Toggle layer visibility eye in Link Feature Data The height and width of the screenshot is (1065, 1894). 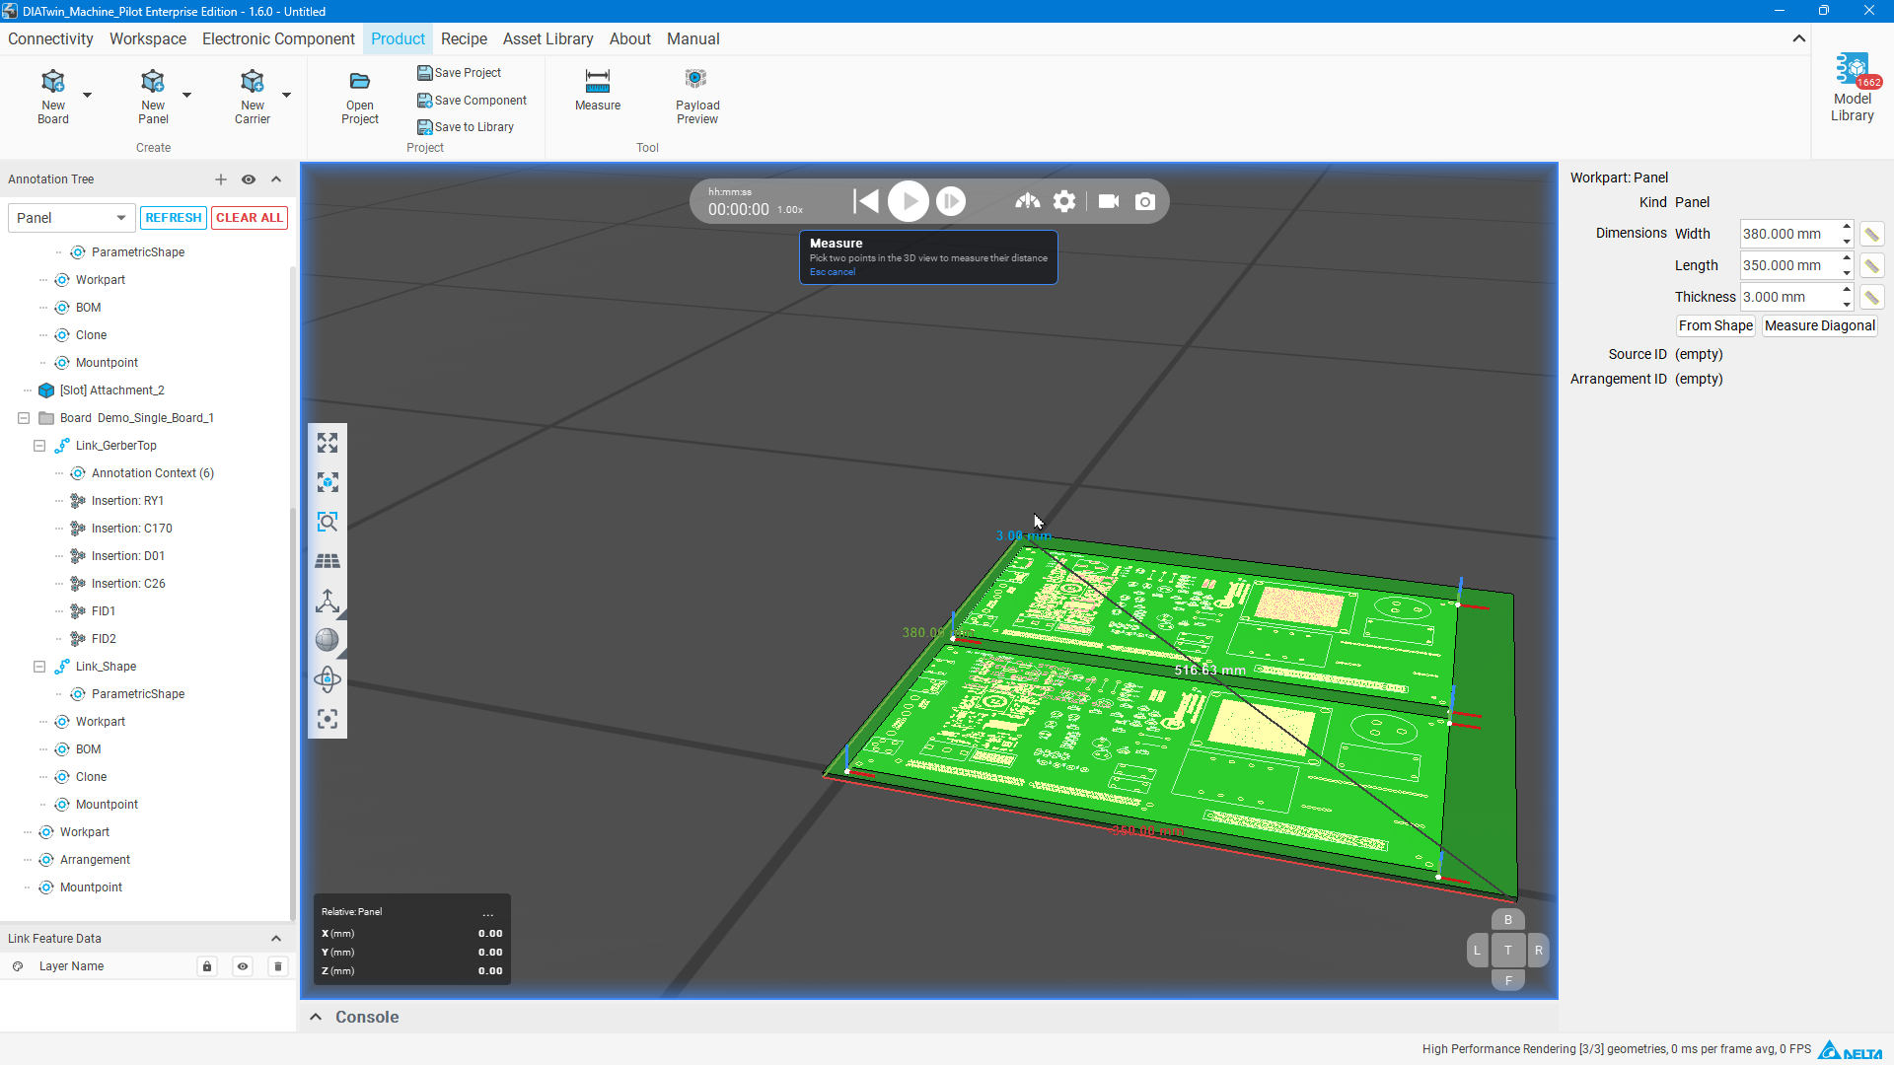pyautogui.click(x=243, y=966)
